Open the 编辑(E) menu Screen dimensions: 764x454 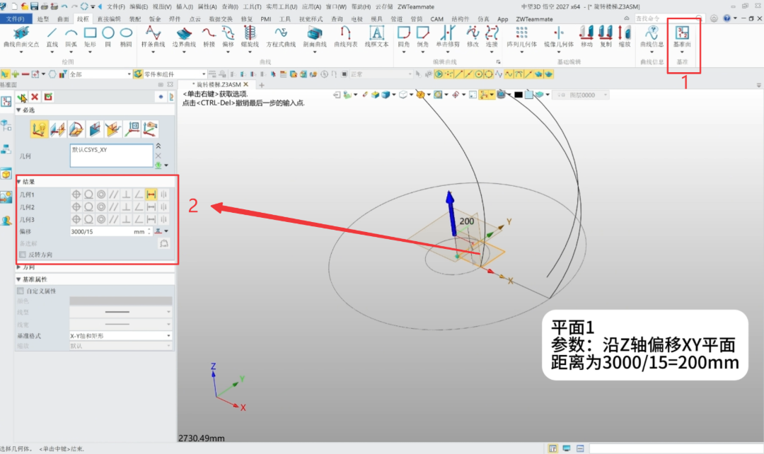139,7
